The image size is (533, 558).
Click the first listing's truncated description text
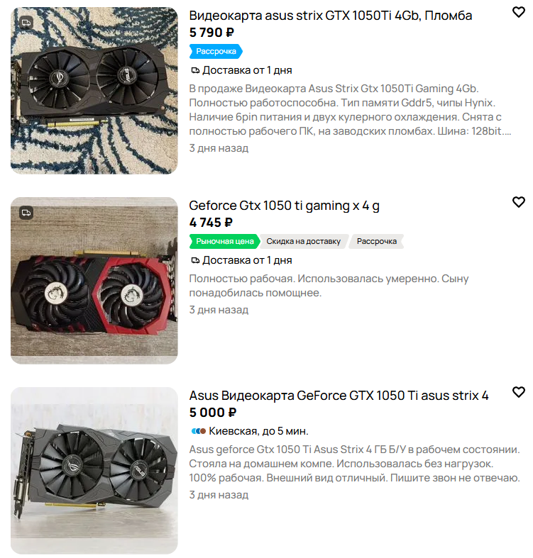(350, 110)
